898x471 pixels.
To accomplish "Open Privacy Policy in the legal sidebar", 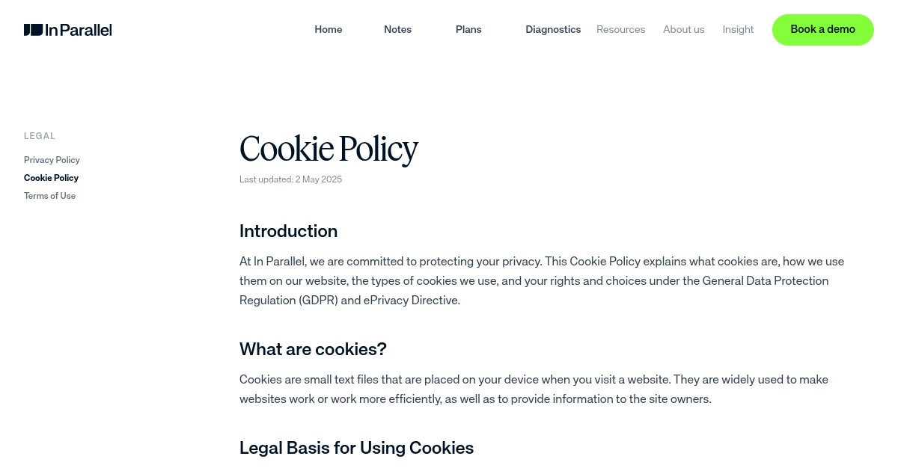I will tap(52, 160).
